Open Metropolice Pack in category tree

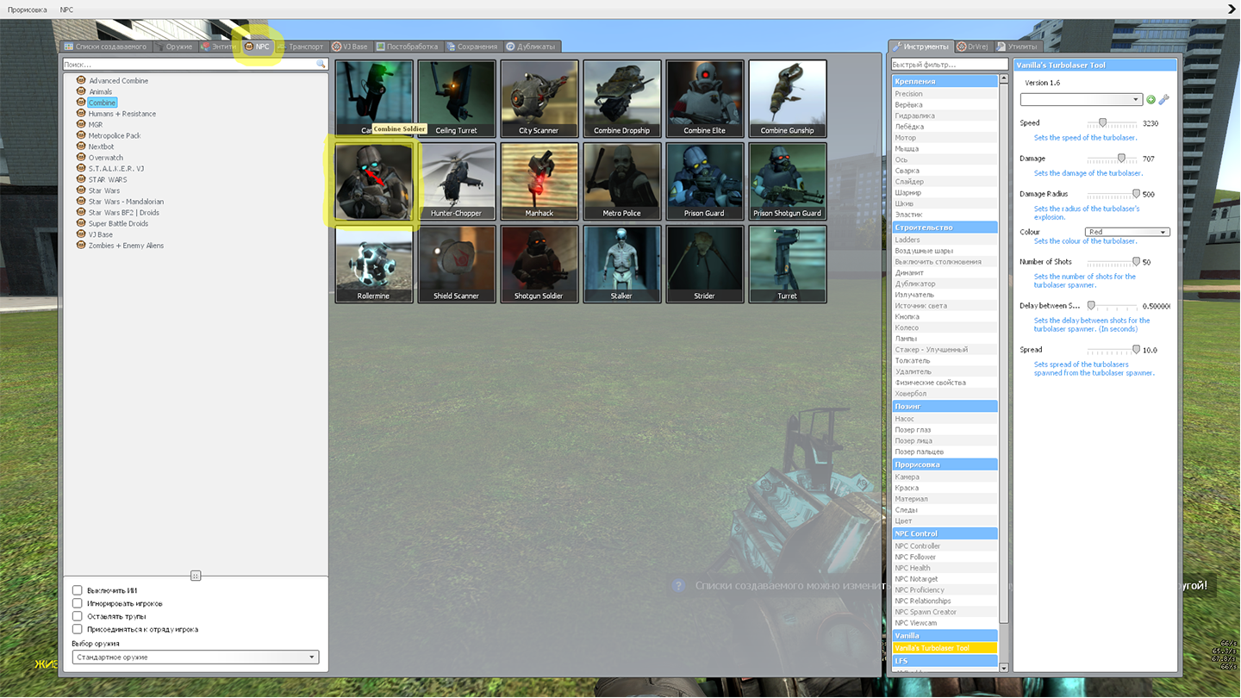[115, 135]
